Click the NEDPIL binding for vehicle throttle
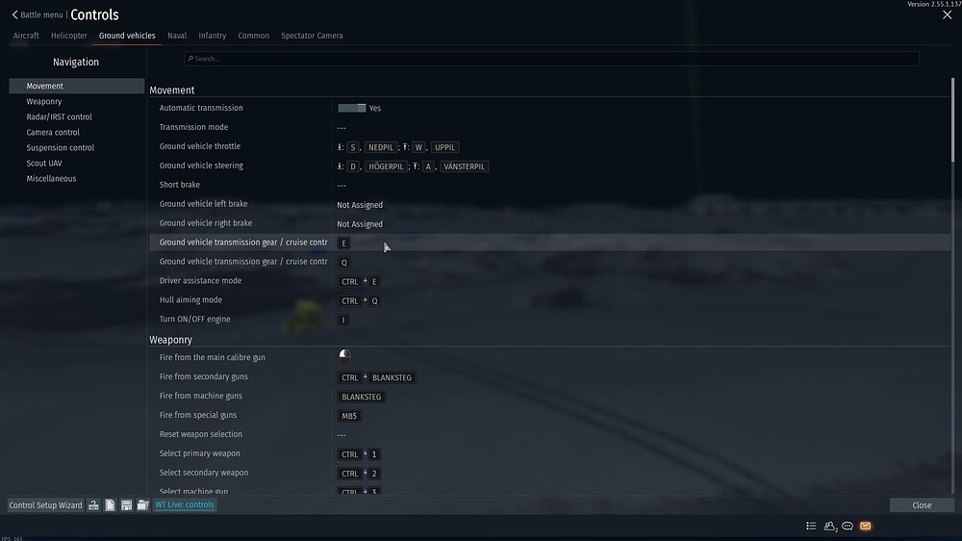The height and width of the screenshot is (541, 962). click(x=380, y=147)
